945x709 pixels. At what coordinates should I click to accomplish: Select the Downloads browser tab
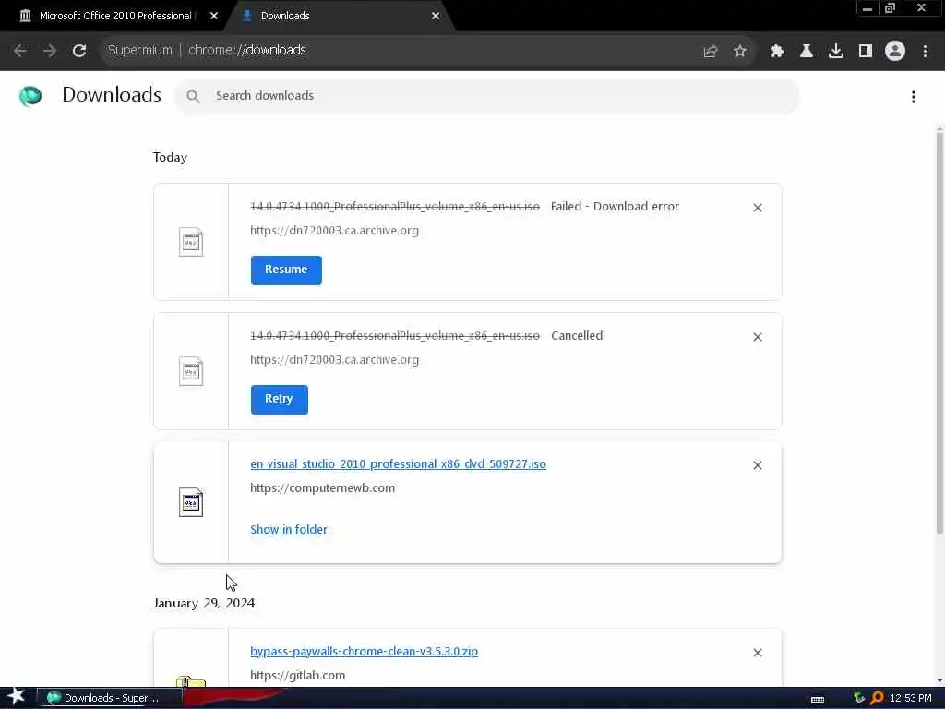338,17
